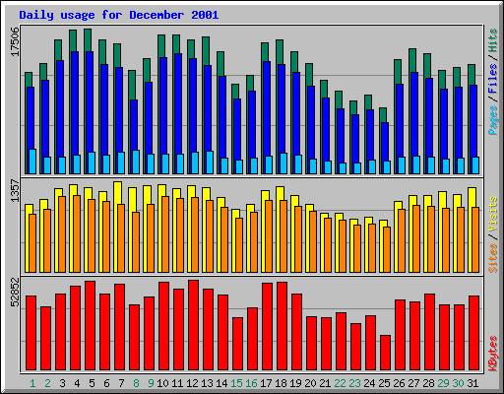Click the chart title 'Daily usage for December 2001'

coord(119,15)
